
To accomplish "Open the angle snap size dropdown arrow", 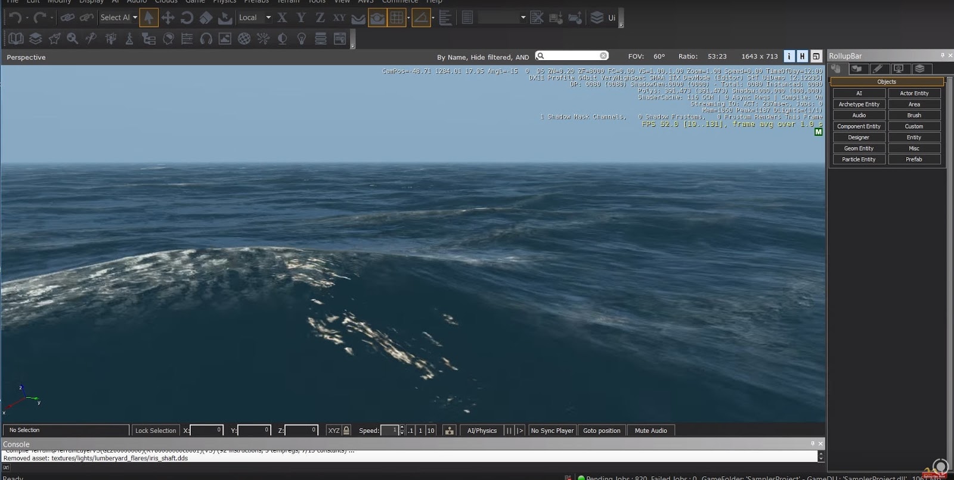I will click(433, 18).
